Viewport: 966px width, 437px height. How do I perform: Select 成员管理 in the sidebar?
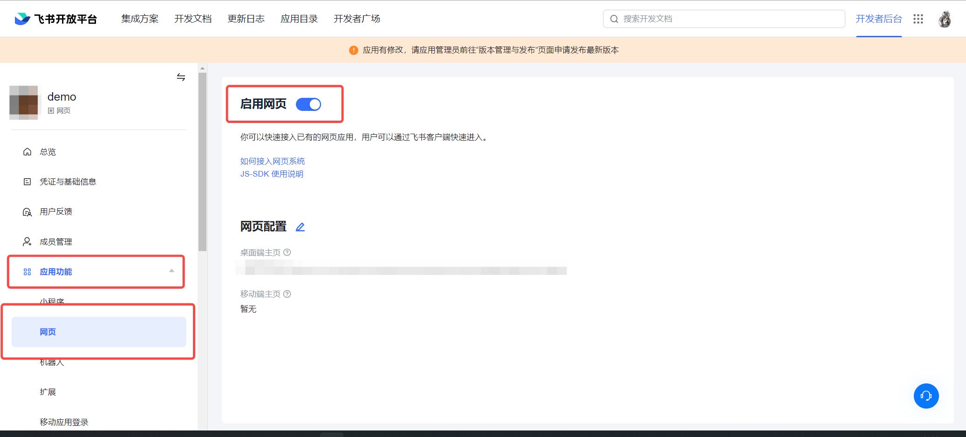click(55, 242)
